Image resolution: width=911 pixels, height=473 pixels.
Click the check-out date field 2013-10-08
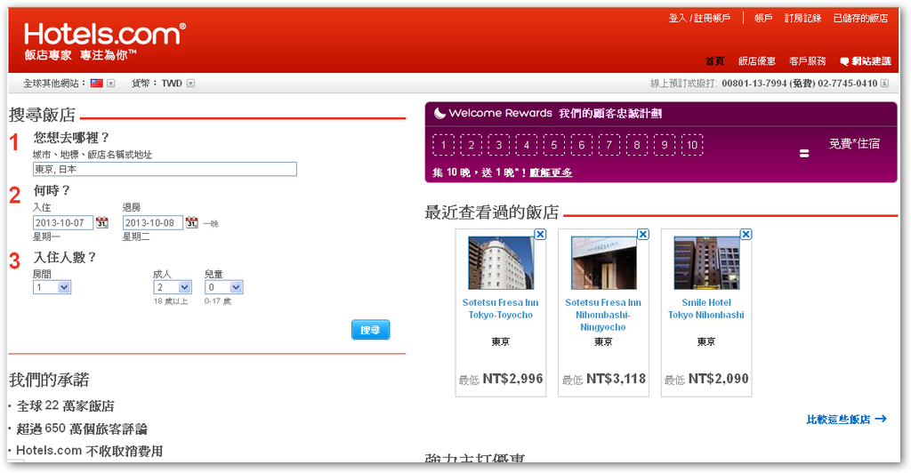[x=153, y=223]
